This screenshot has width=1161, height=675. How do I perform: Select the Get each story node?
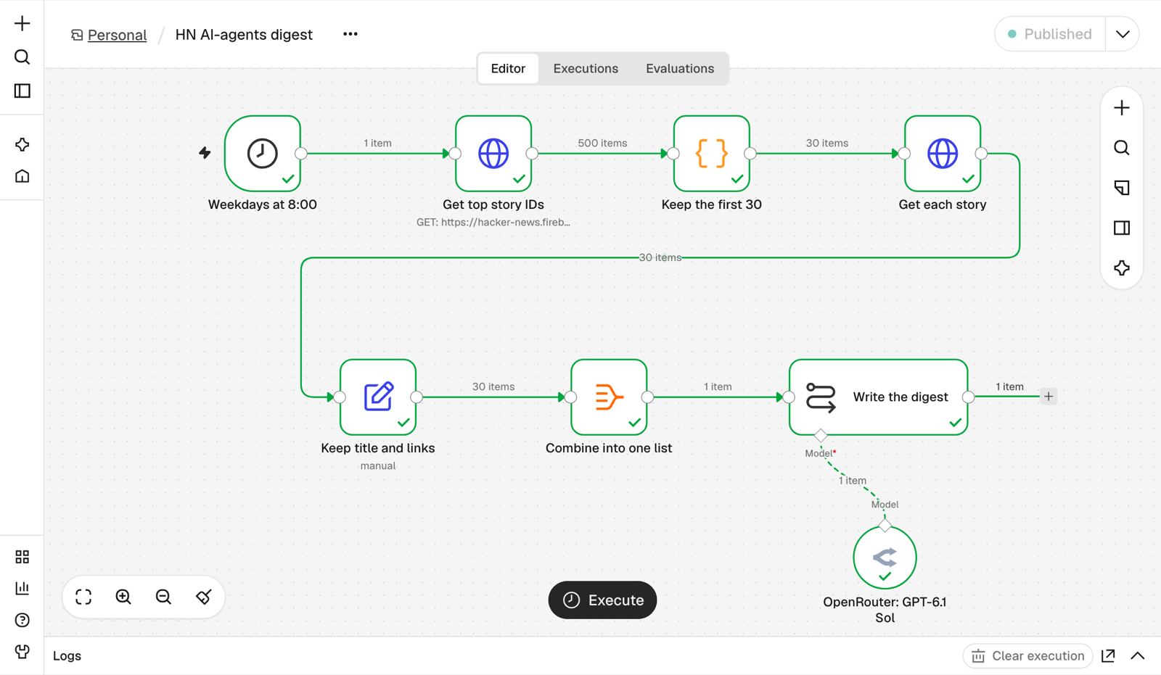943,154
